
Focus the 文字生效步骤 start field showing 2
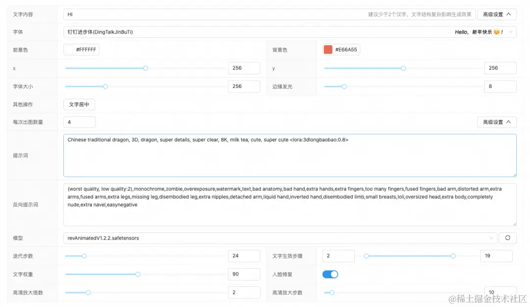[x=338, y=256]
